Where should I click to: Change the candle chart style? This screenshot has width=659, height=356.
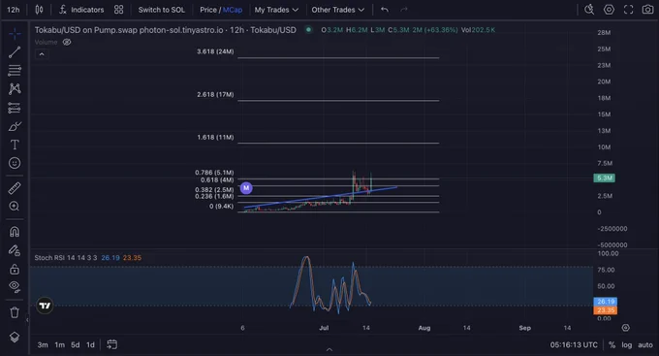[x=39, y=10]
